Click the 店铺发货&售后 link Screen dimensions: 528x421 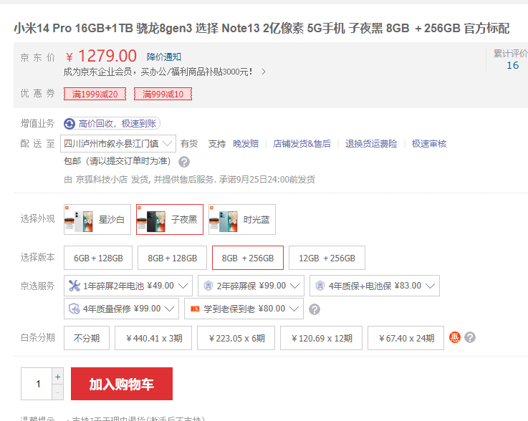coord(302,144)
